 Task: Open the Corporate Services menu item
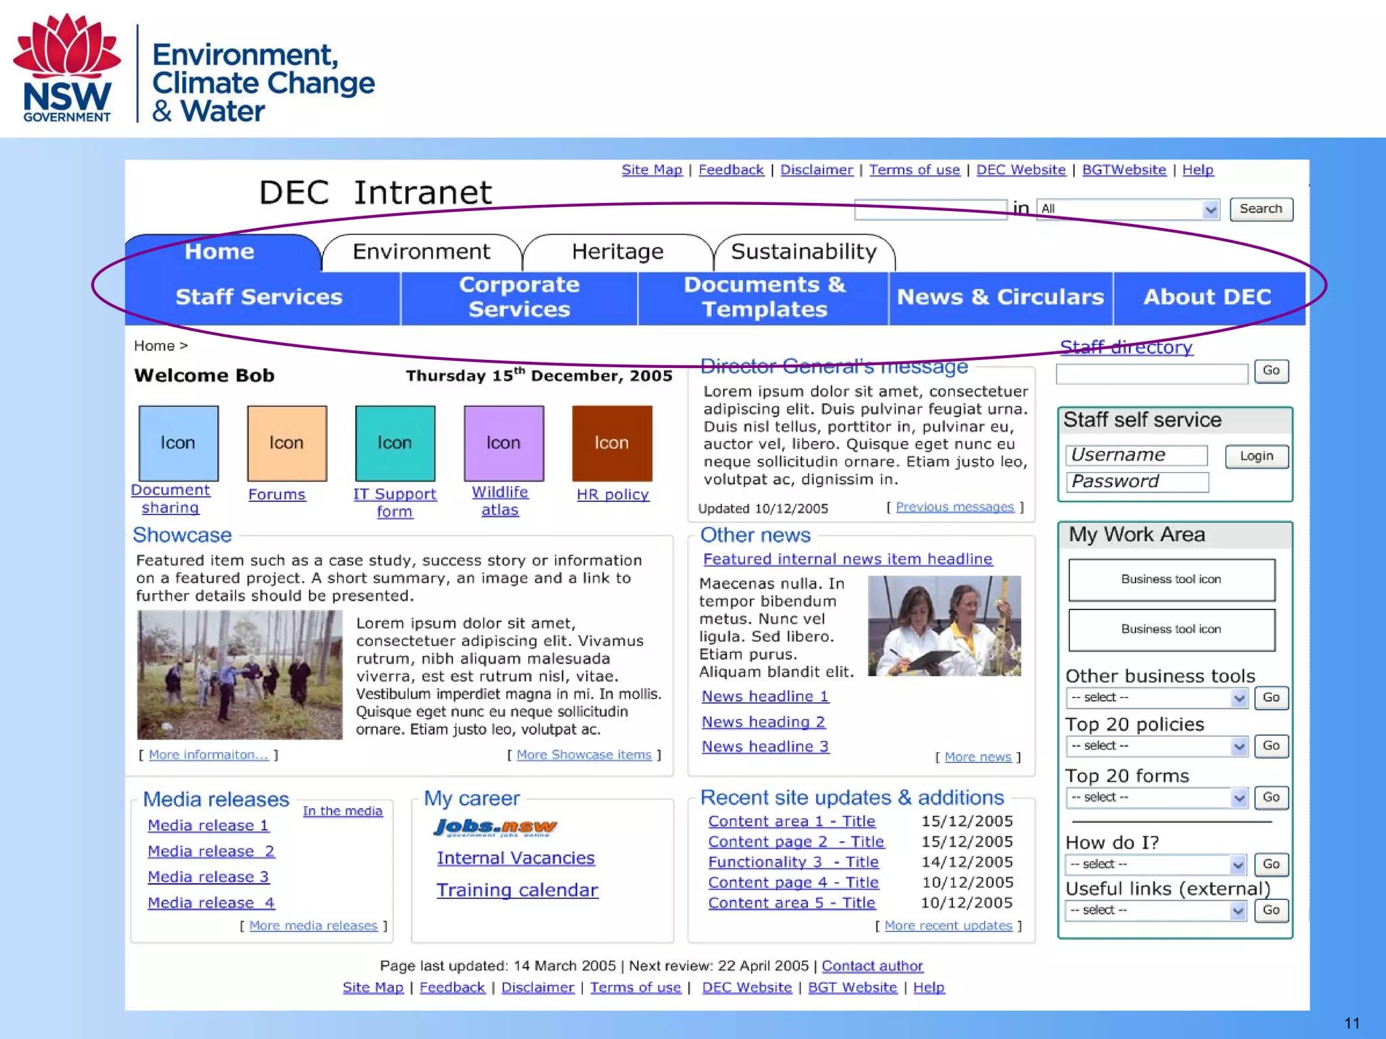click(519, 298)
